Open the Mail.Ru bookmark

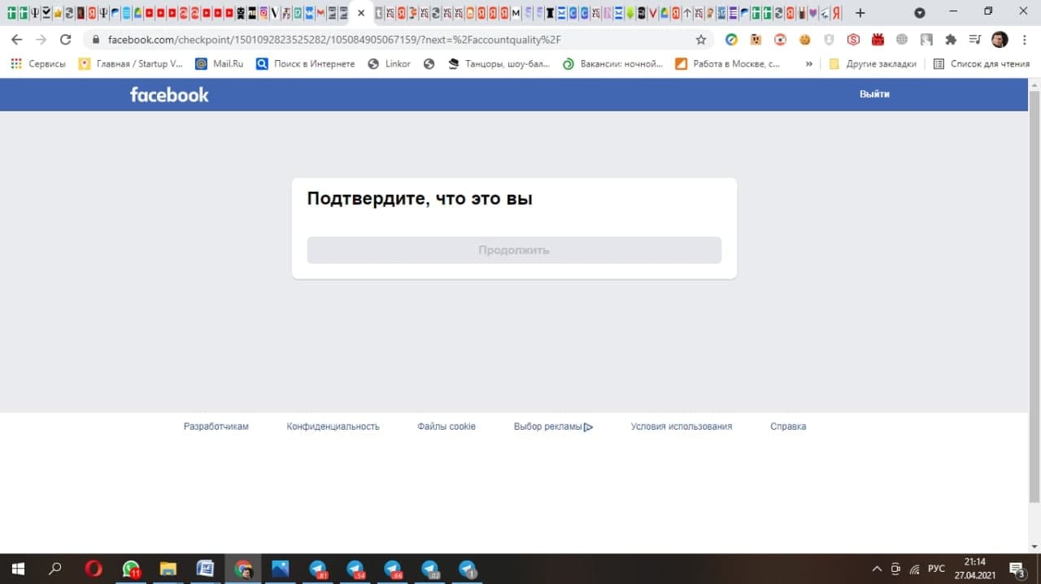220,63
